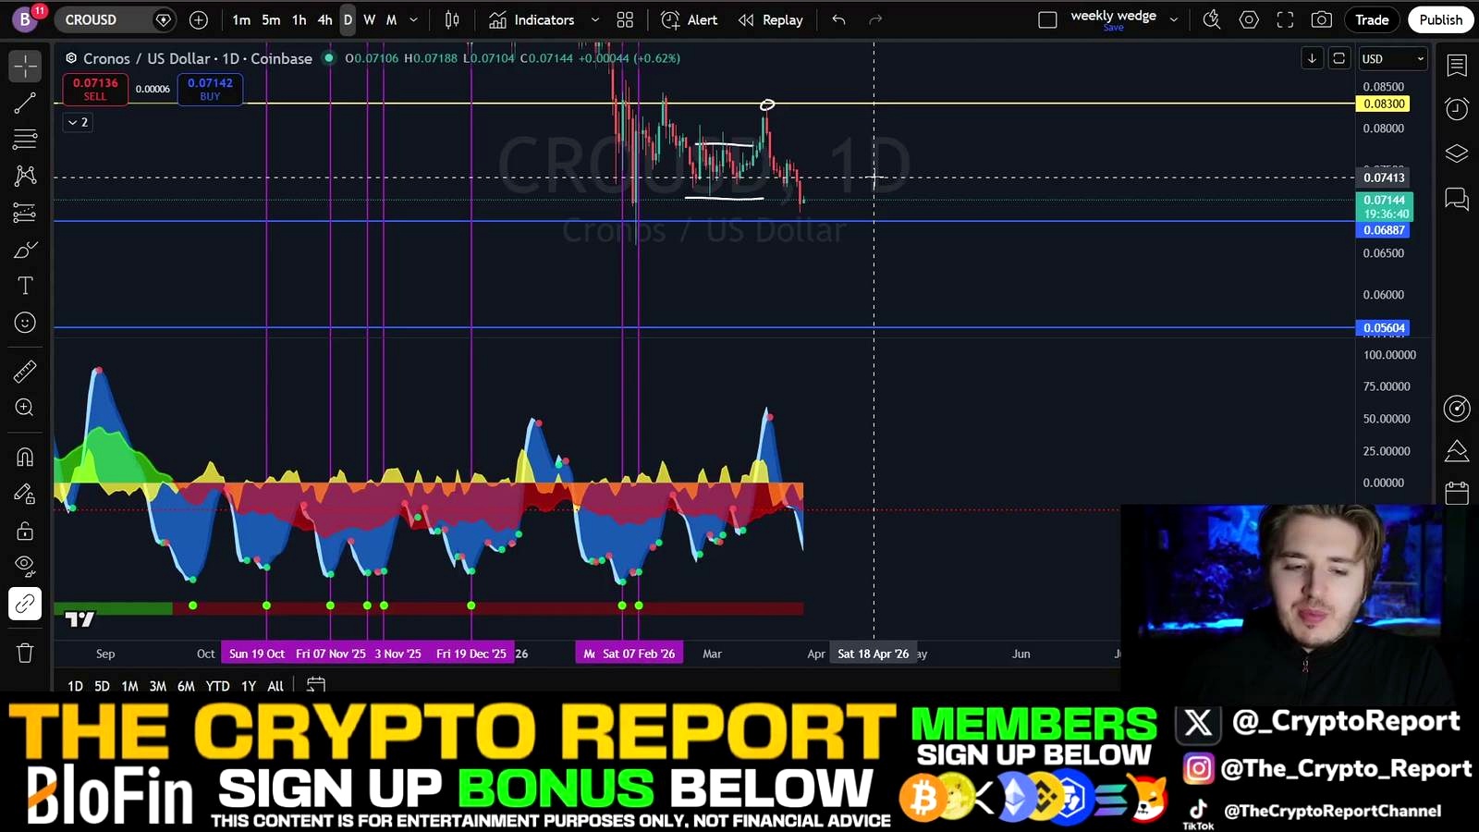1479x832 pixels.
Task: Open the watchlist panel icon
Action: 1457,66
